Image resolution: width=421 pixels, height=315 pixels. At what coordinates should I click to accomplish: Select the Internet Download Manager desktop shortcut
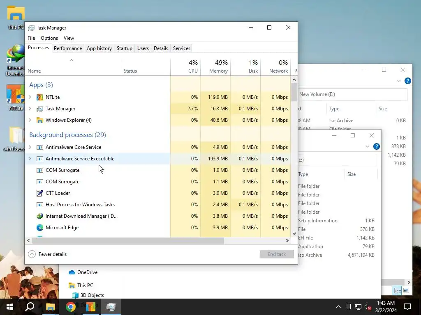pos(16,61)
